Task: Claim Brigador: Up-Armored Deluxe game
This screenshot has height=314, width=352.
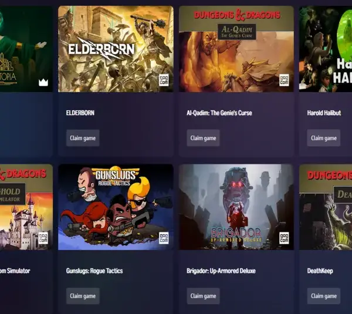Action: pos(203,296)
